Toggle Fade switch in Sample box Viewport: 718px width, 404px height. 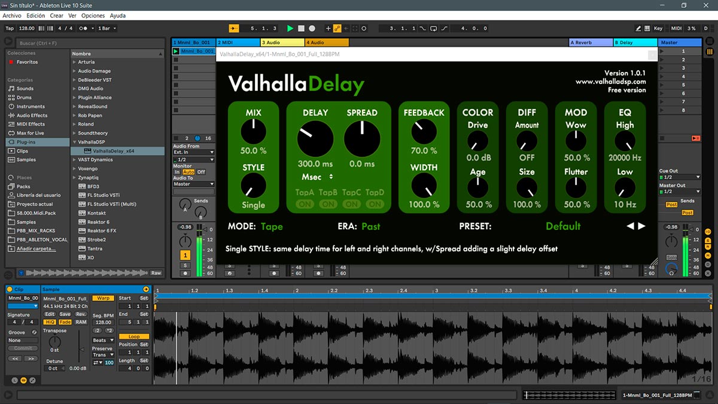(65, 322)
